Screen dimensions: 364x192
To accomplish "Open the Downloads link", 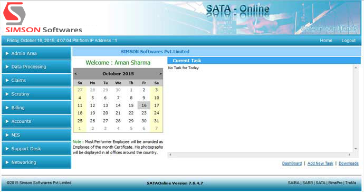I will 349,164.
